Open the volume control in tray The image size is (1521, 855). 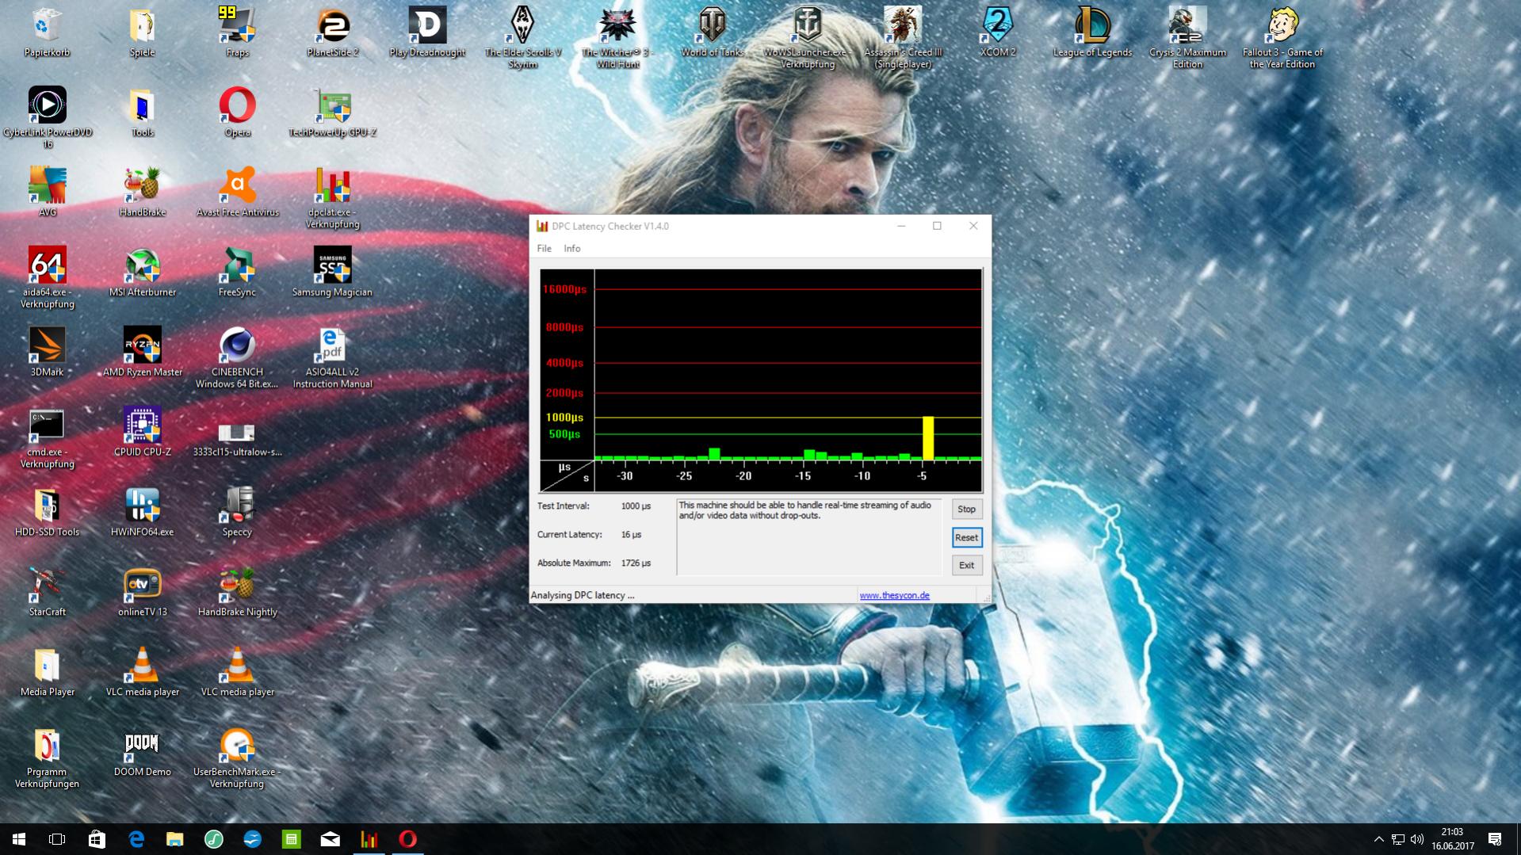coord(1417,839)
